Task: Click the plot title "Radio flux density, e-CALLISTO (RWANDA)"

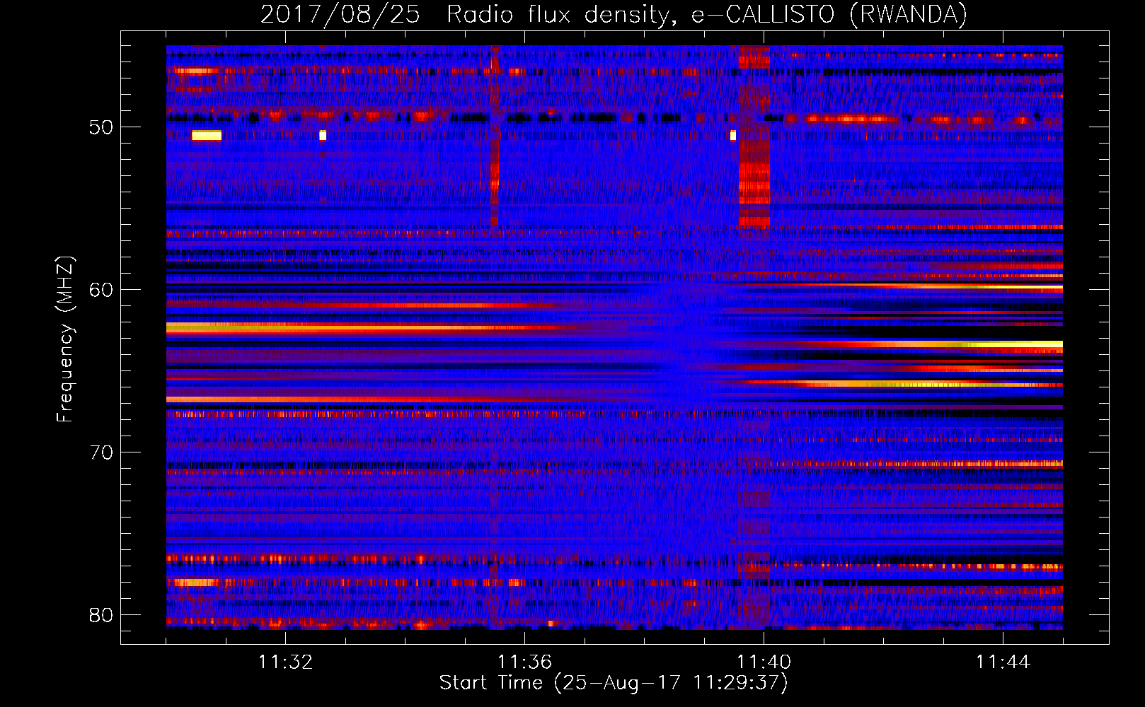Action: 707,15
